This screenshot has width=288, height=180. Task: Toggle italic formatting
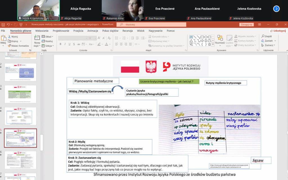65,44
